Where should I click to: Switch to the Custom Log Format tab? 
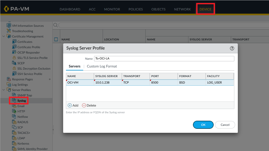pos(102,66)
